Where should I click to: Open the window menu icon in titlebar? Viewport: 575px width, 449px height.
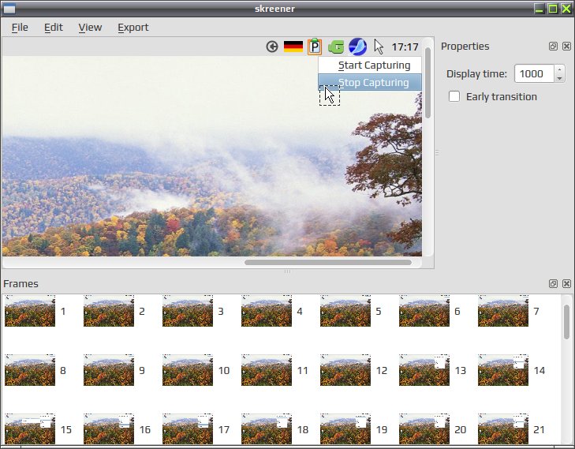click(x=9, y=9)
